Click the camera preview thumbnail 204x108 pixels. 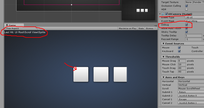coord(138,10)
